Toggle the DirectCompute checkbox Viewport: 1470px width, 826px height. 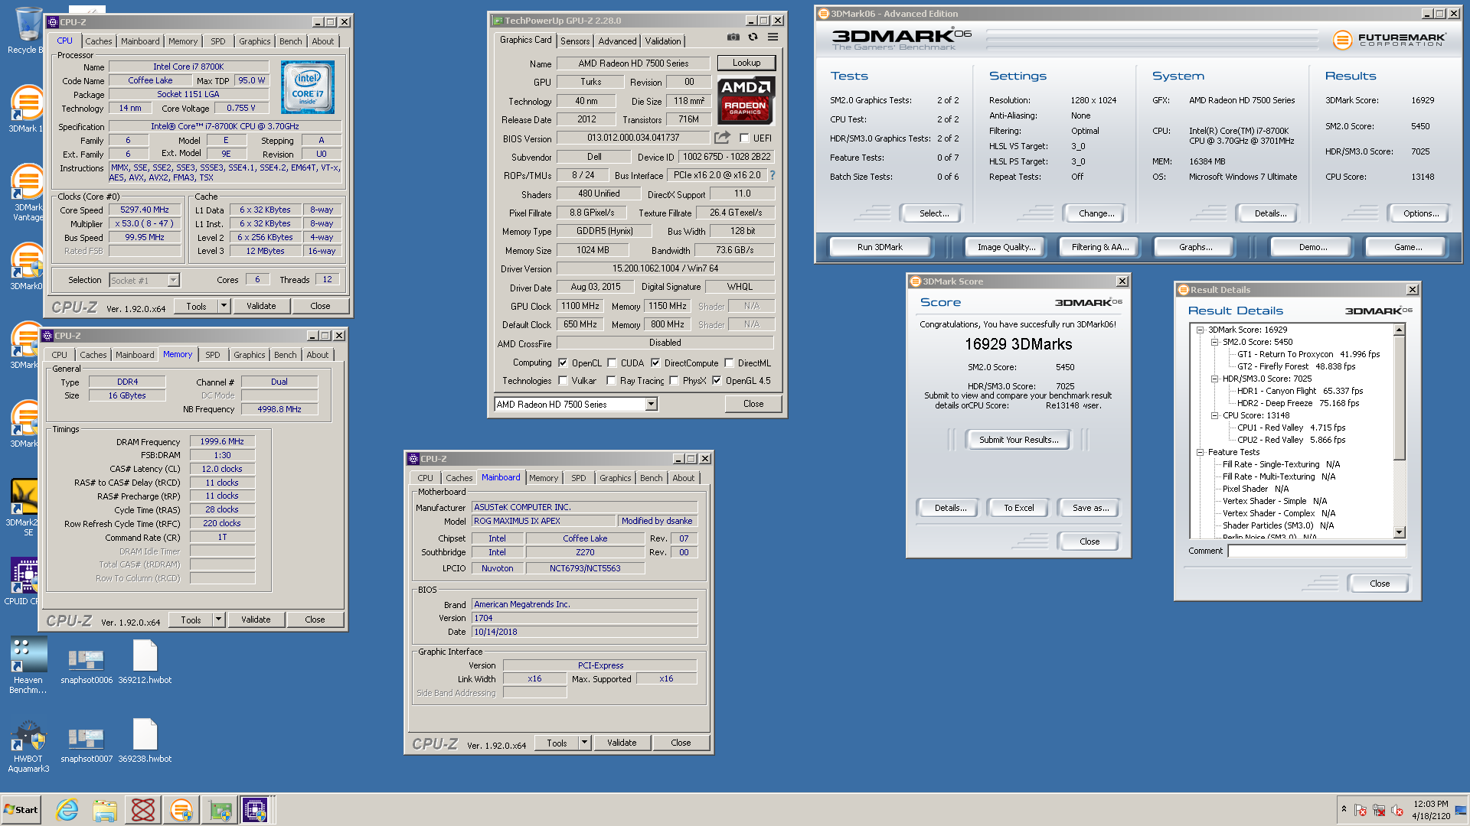[x=655, y=363]
